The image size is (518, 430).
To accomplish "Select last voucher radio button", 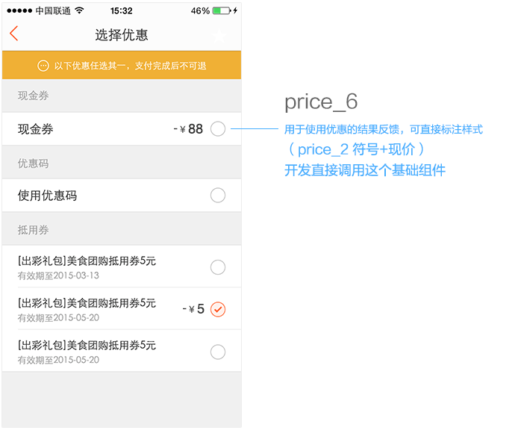I will click(x=218, y=352).
